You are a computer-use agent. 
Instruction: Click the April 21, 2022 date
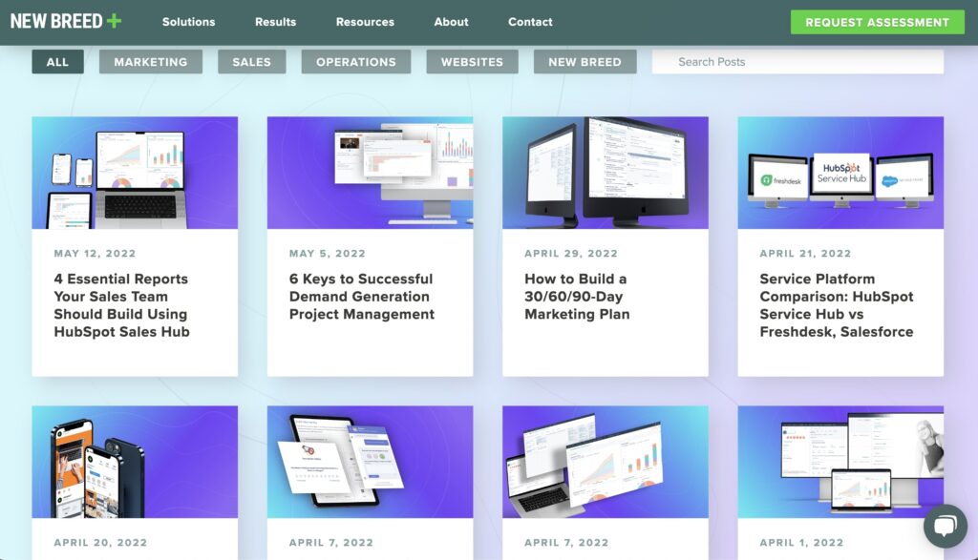[805, 254]
